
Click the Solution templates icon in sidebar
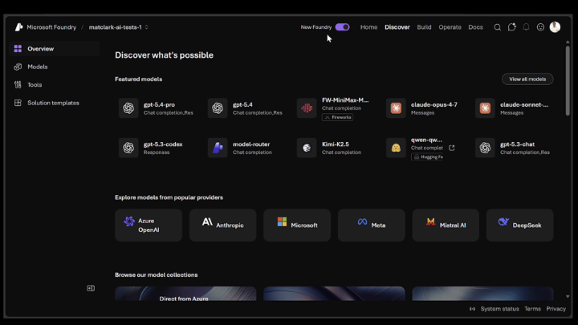[x=18, y=103]
